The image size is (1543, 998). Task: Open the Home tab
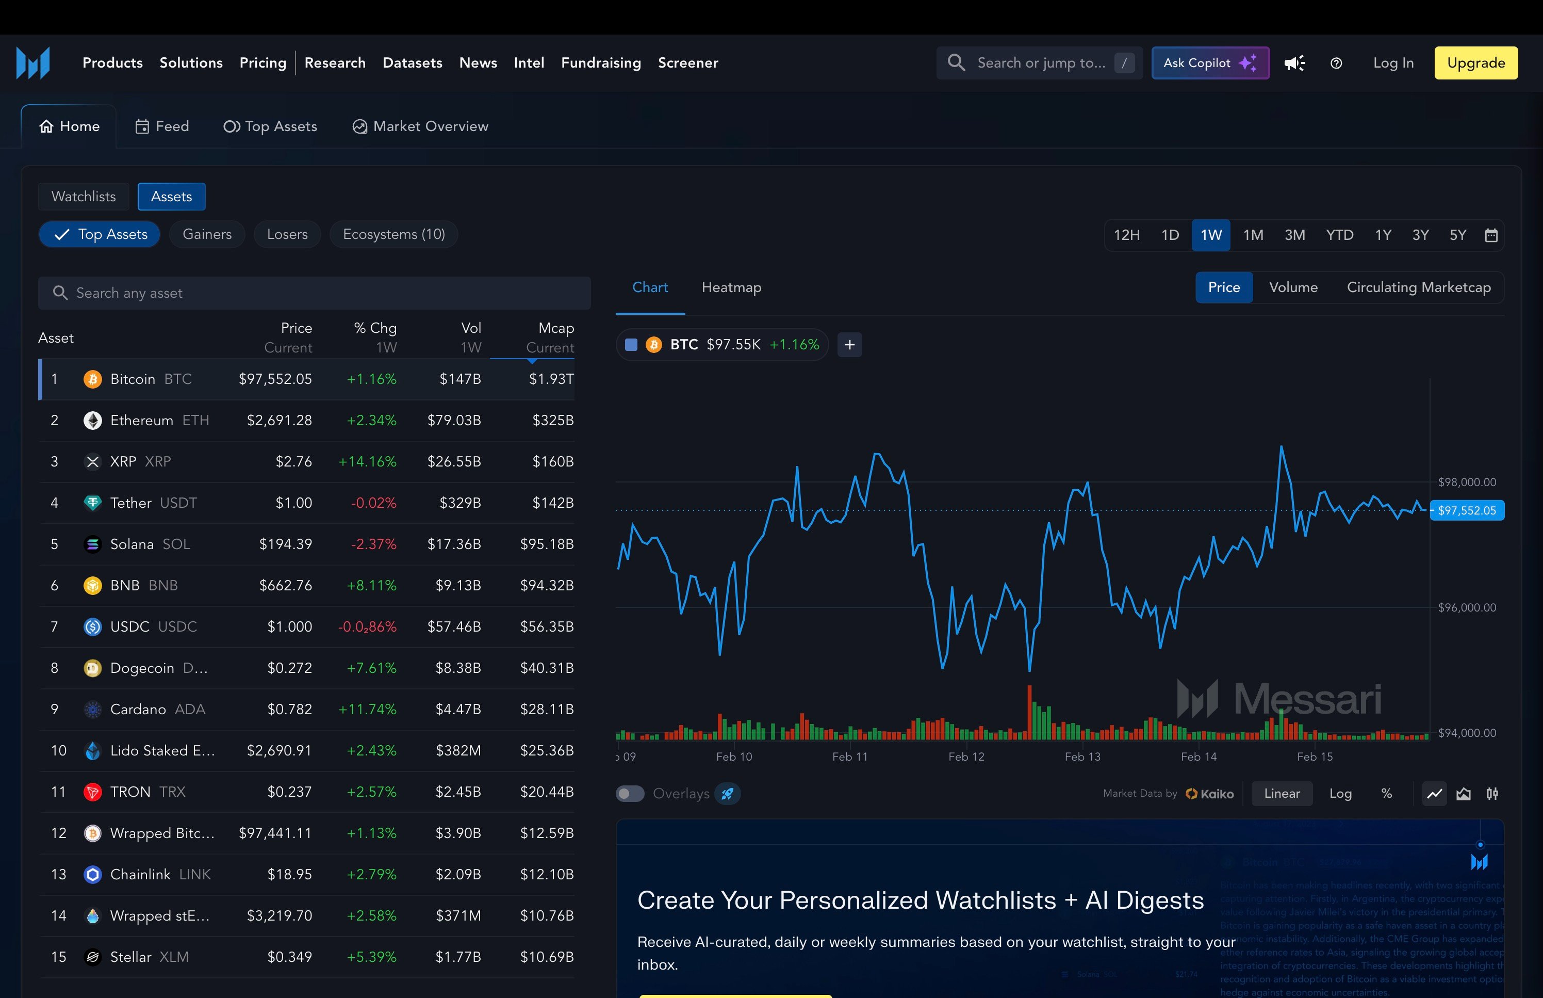[69, 126]
